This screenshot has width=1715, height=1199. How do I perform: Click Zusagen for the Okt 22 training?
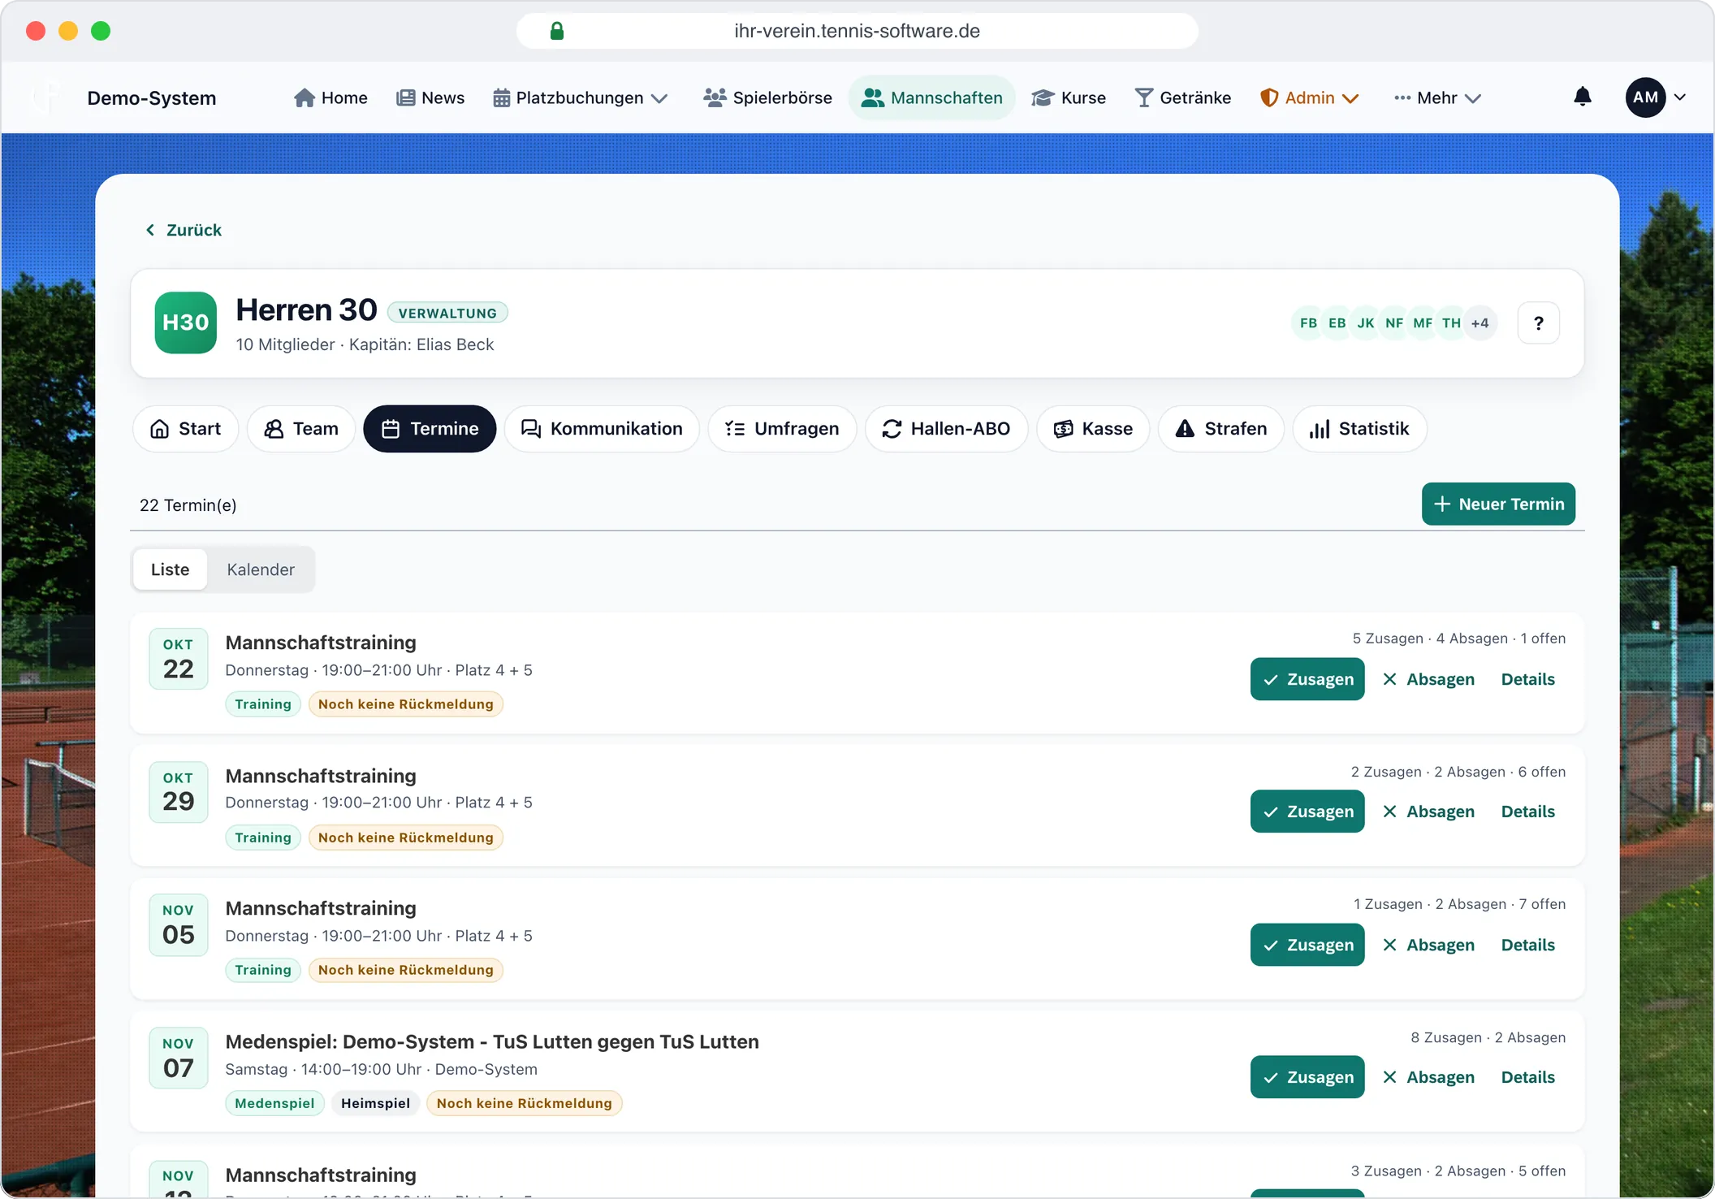coord(1307,679)
